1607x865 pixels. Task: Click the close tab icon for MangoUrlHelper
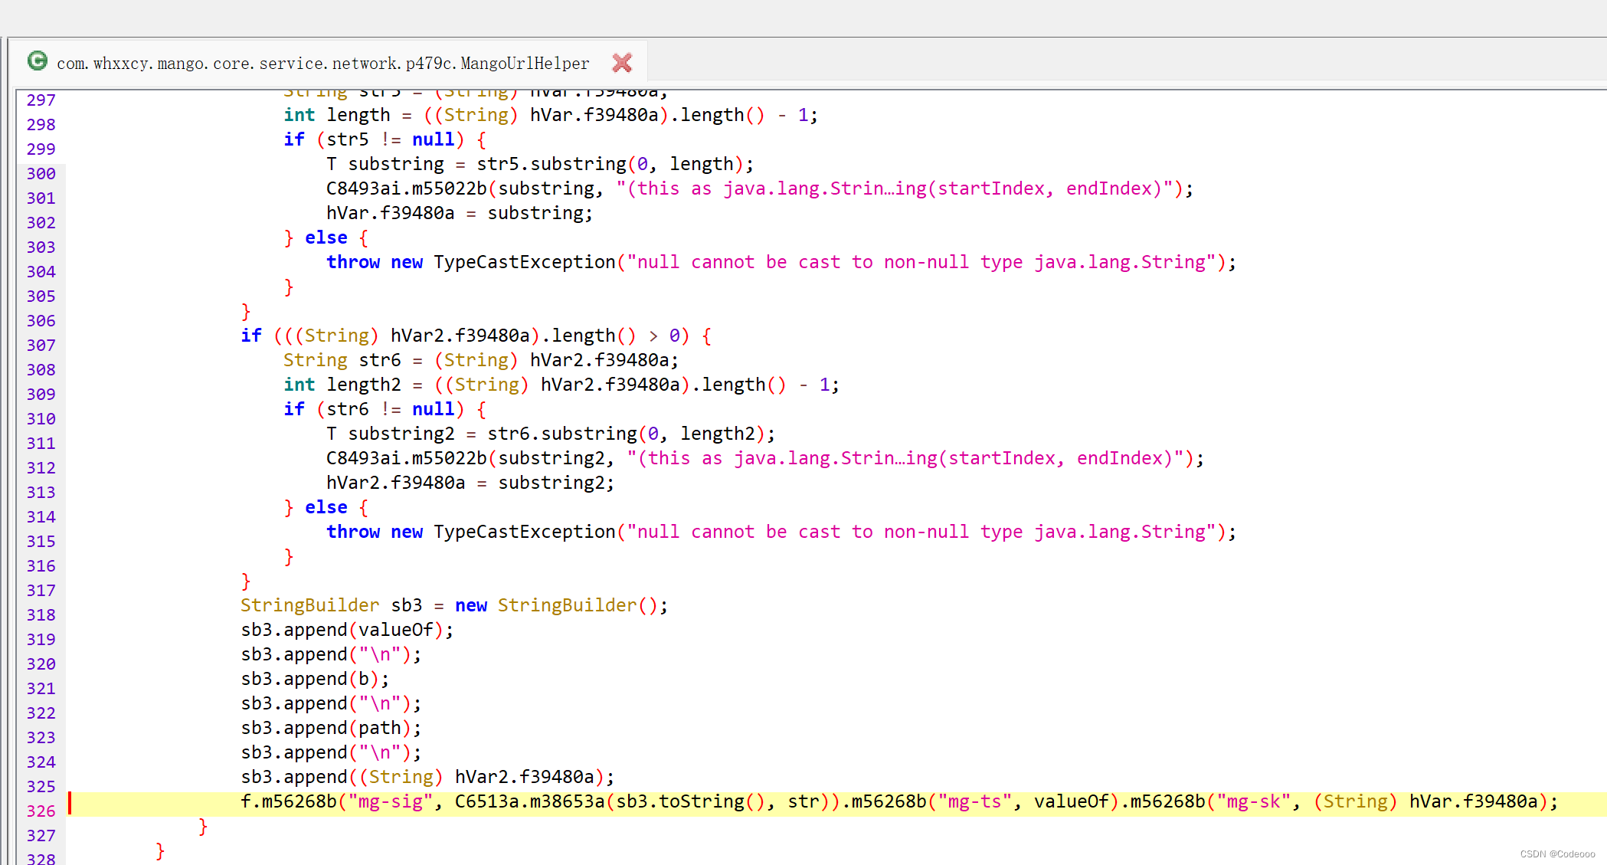621,62
